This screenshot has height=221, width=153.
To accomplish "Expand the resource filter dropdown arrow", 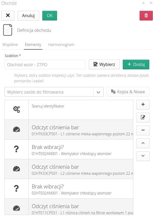I will [98, 92].
